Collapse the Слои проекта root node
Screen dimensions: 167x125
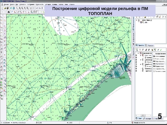(x=138, y=53)
